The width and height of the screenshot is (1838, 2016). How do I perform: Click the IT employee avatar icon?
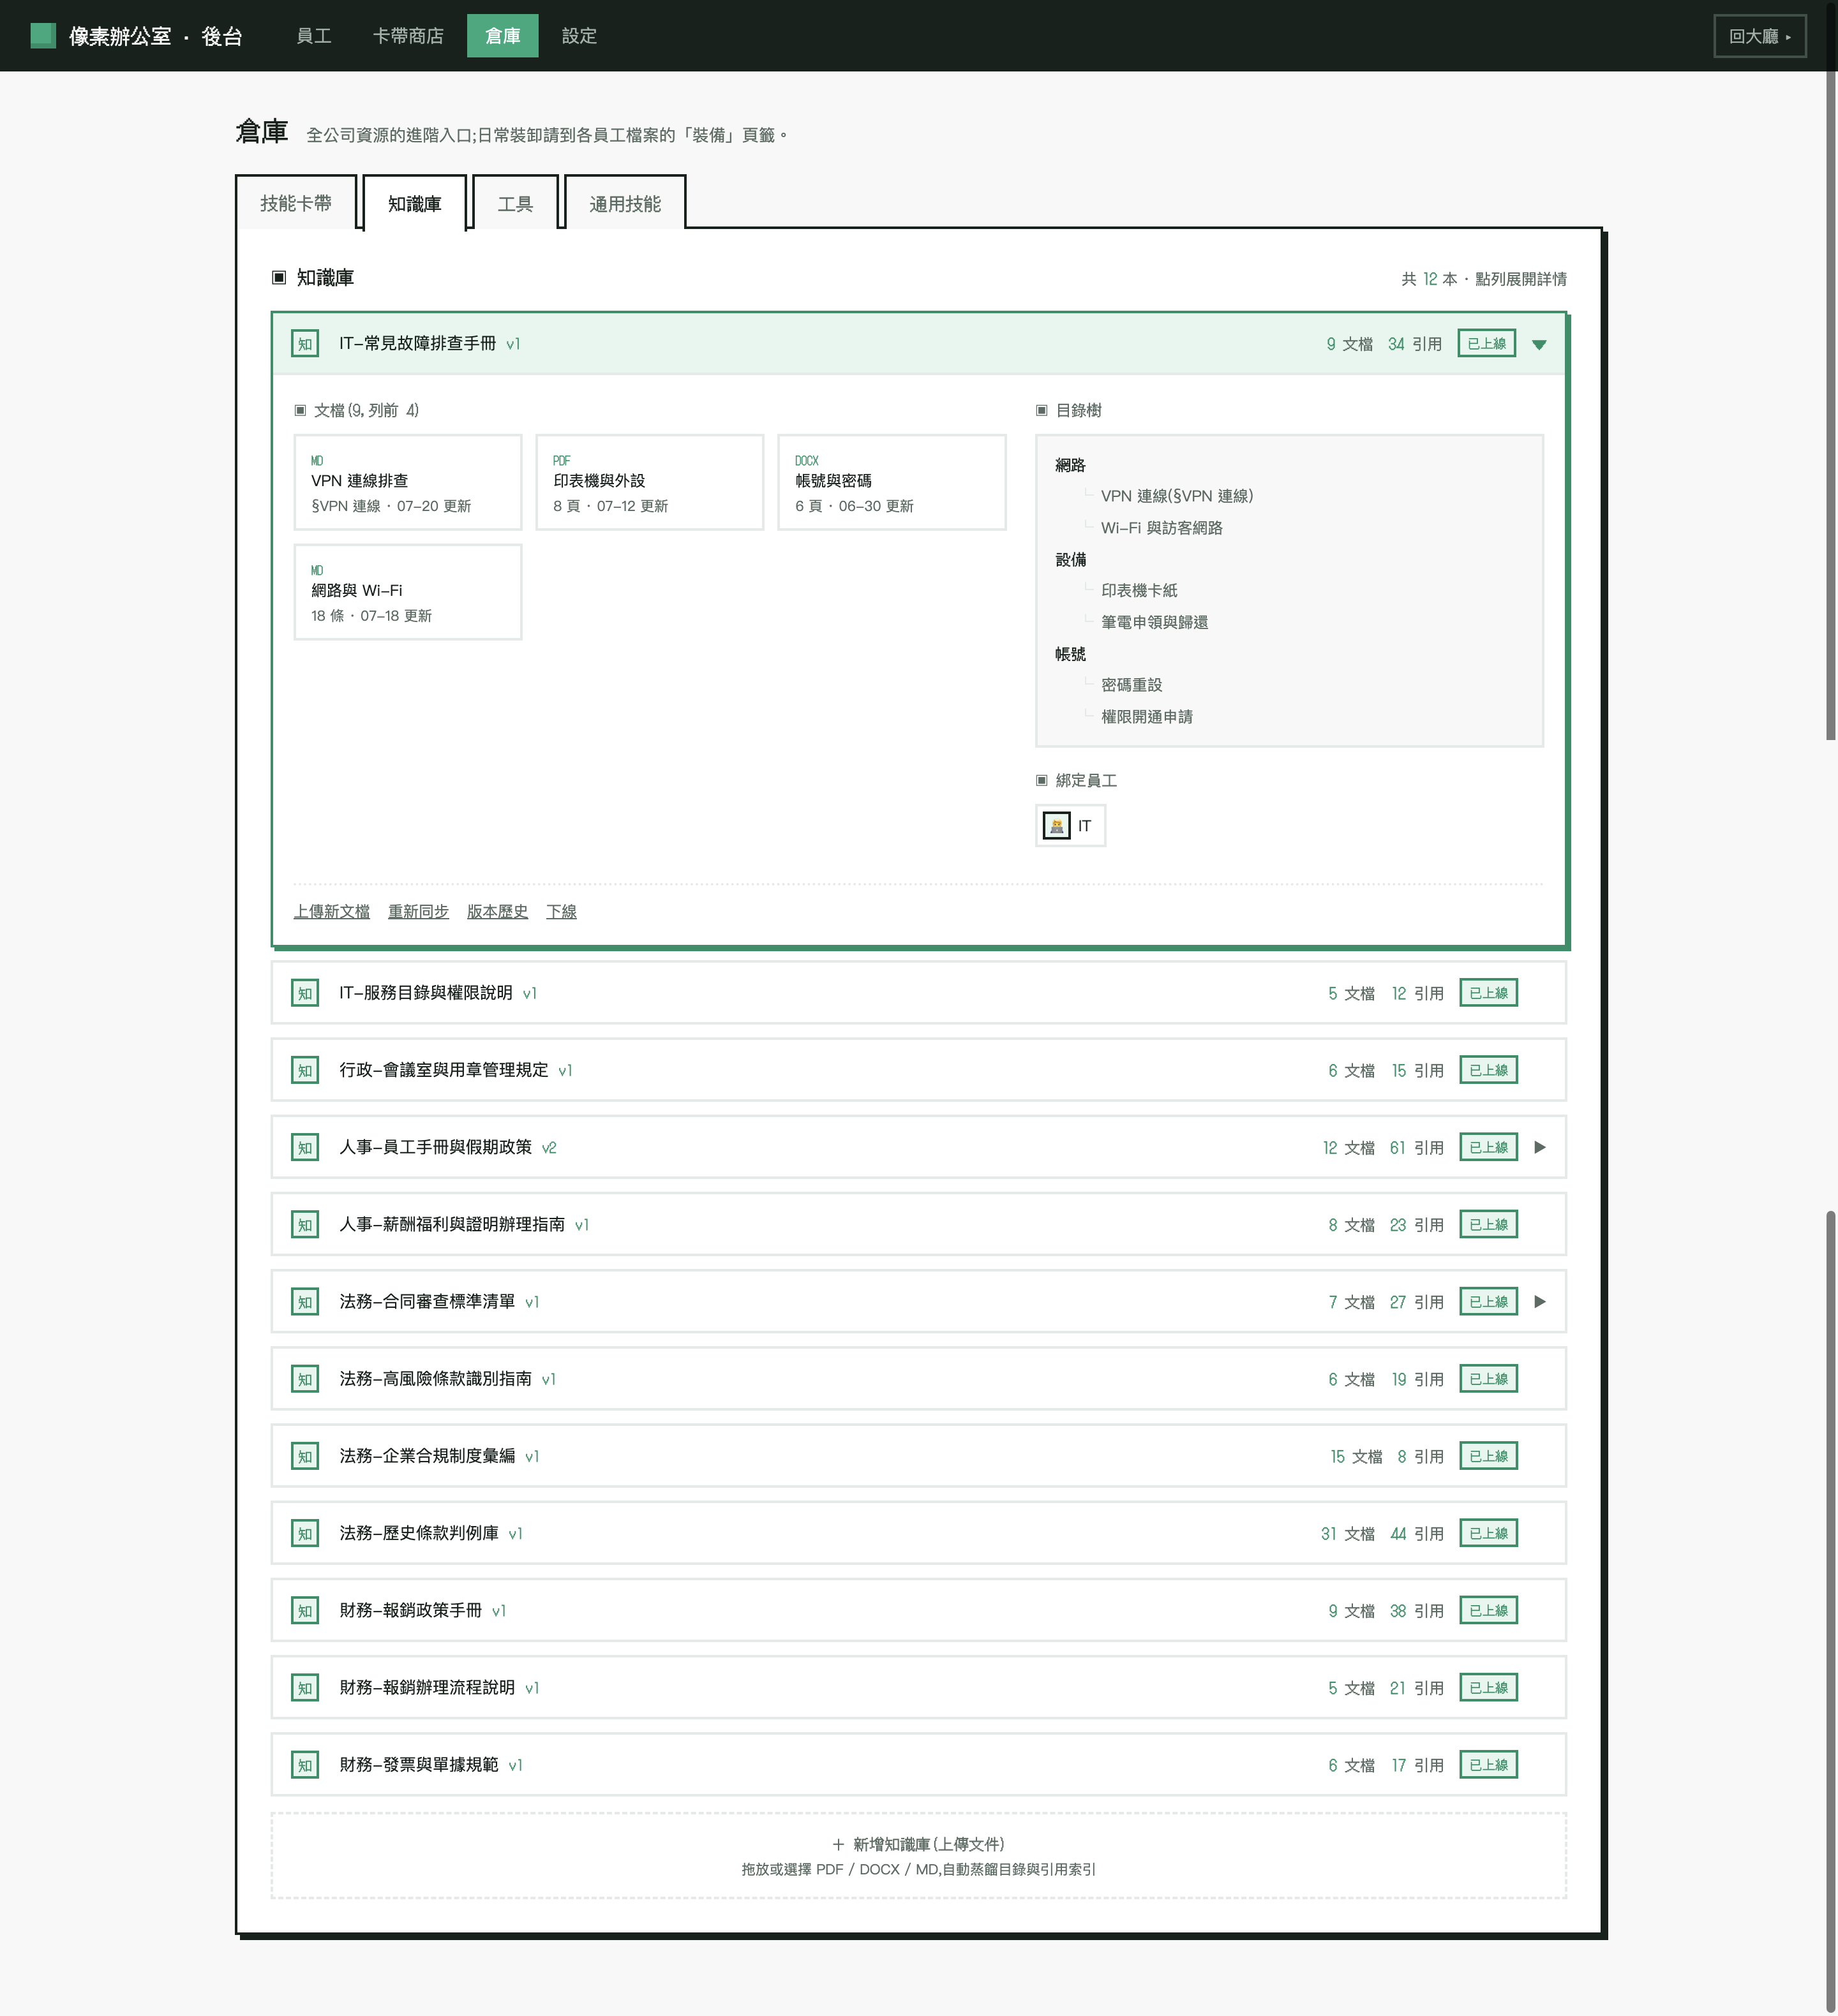click(1057, 826)
